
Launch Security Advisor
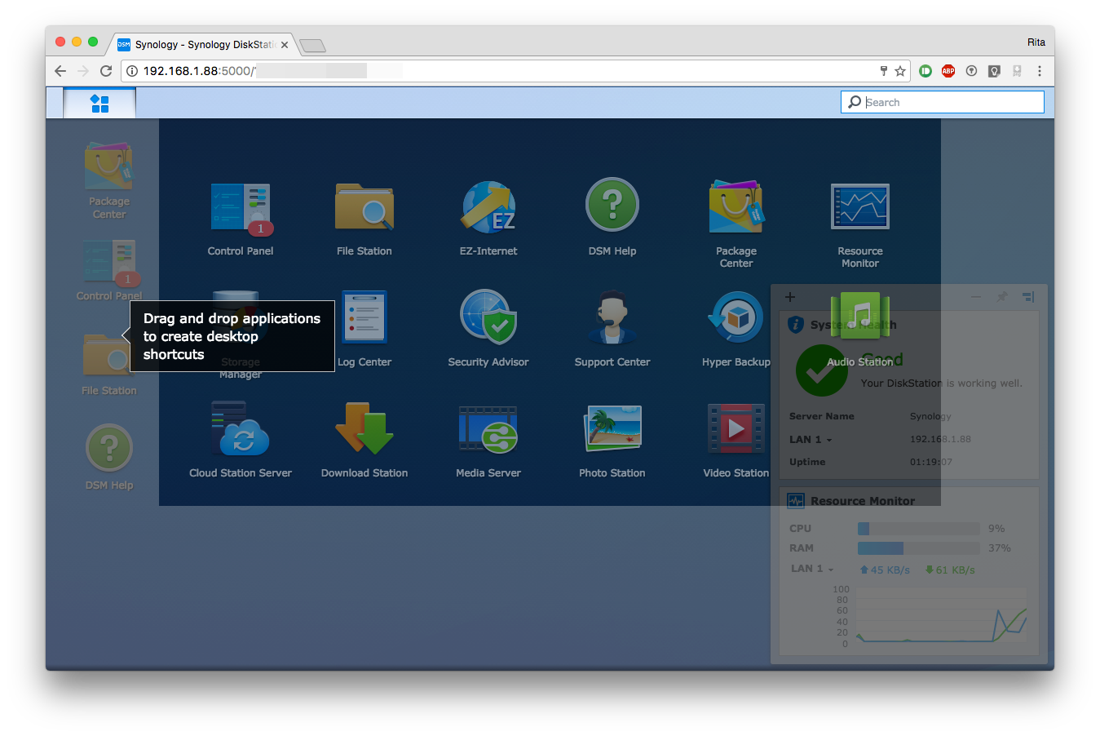click(x=488, y=317)
